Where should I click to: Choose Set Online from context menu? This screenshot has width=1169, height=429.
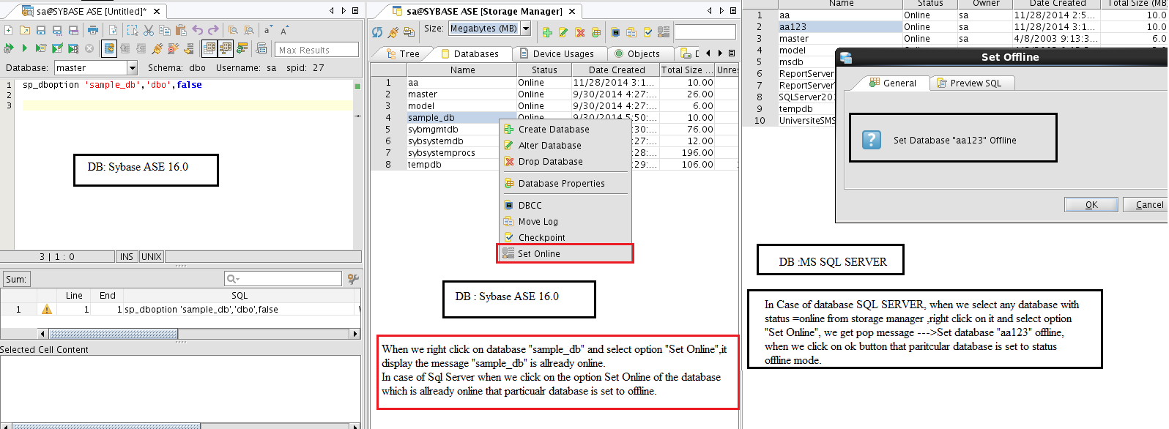[565, 254]
